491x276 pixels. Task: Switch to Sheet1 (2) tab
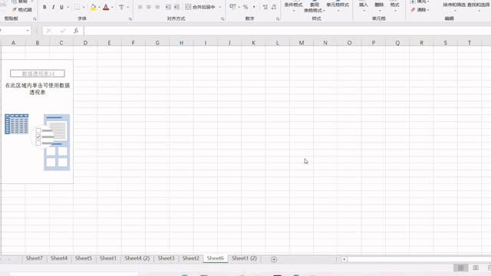pos(244,258)
